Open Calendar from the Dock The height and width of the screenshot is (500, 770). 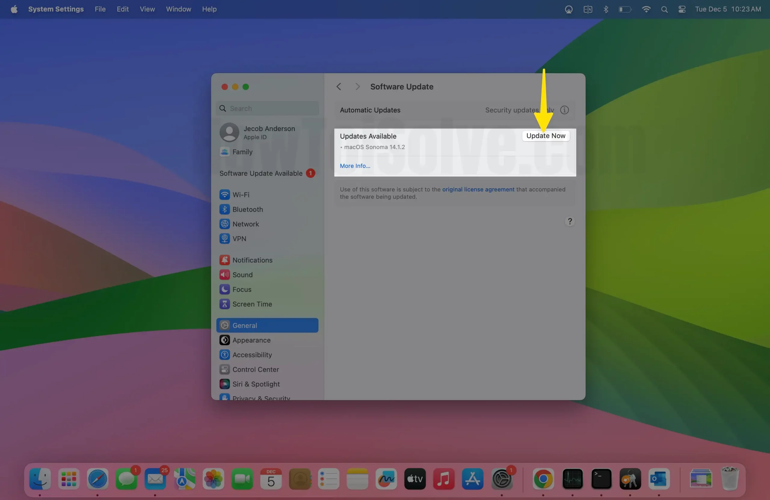pos(271,479)
